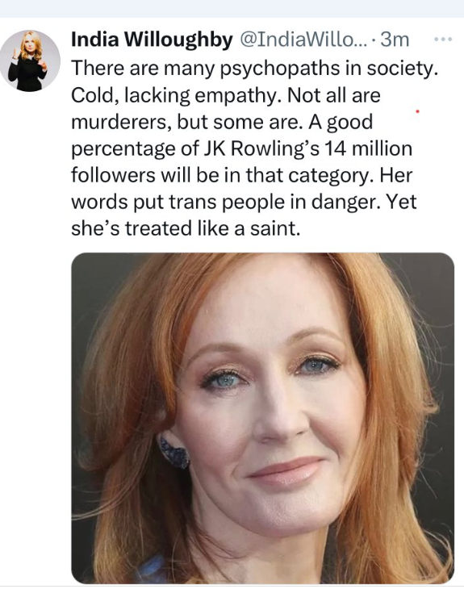Image resolution: width=464 pixels, height=589 pixels.
Task: Click the line 'followers will be in that category. Her'
Action: pos(241,175)
